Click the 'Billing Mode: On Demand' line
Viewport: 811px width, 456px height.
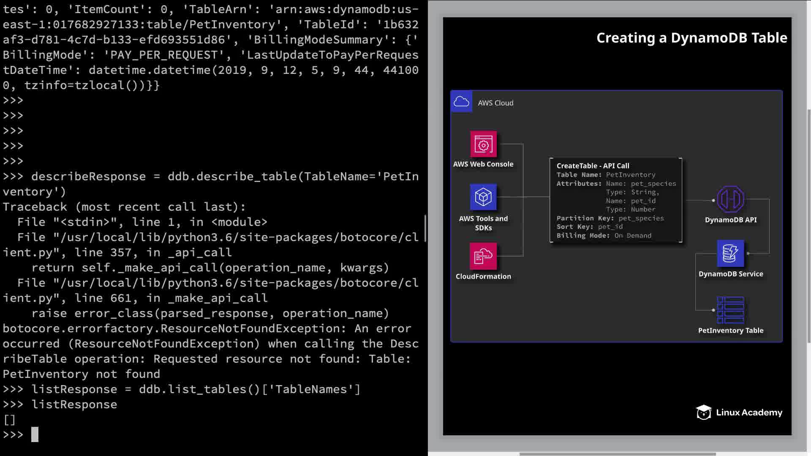604,236
